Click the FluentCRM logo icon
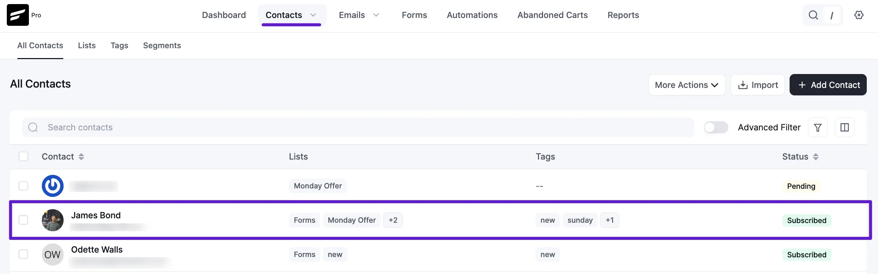 tap(18, 15)
